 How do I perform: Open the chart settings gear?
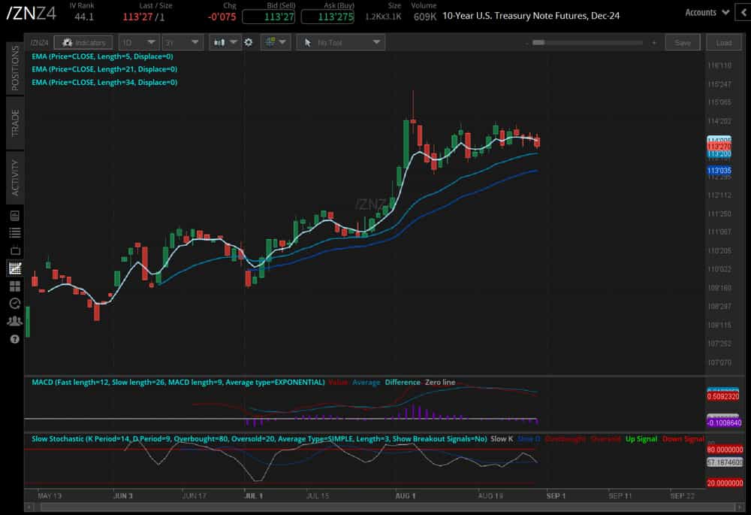click(x=249, y=42)
